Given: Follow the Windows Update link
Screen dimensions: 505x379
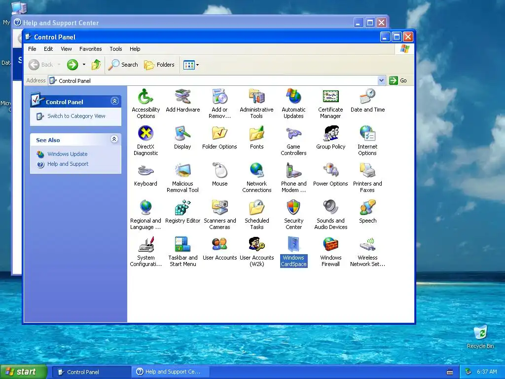Looking at the screenshot, I should pos(67,154).
